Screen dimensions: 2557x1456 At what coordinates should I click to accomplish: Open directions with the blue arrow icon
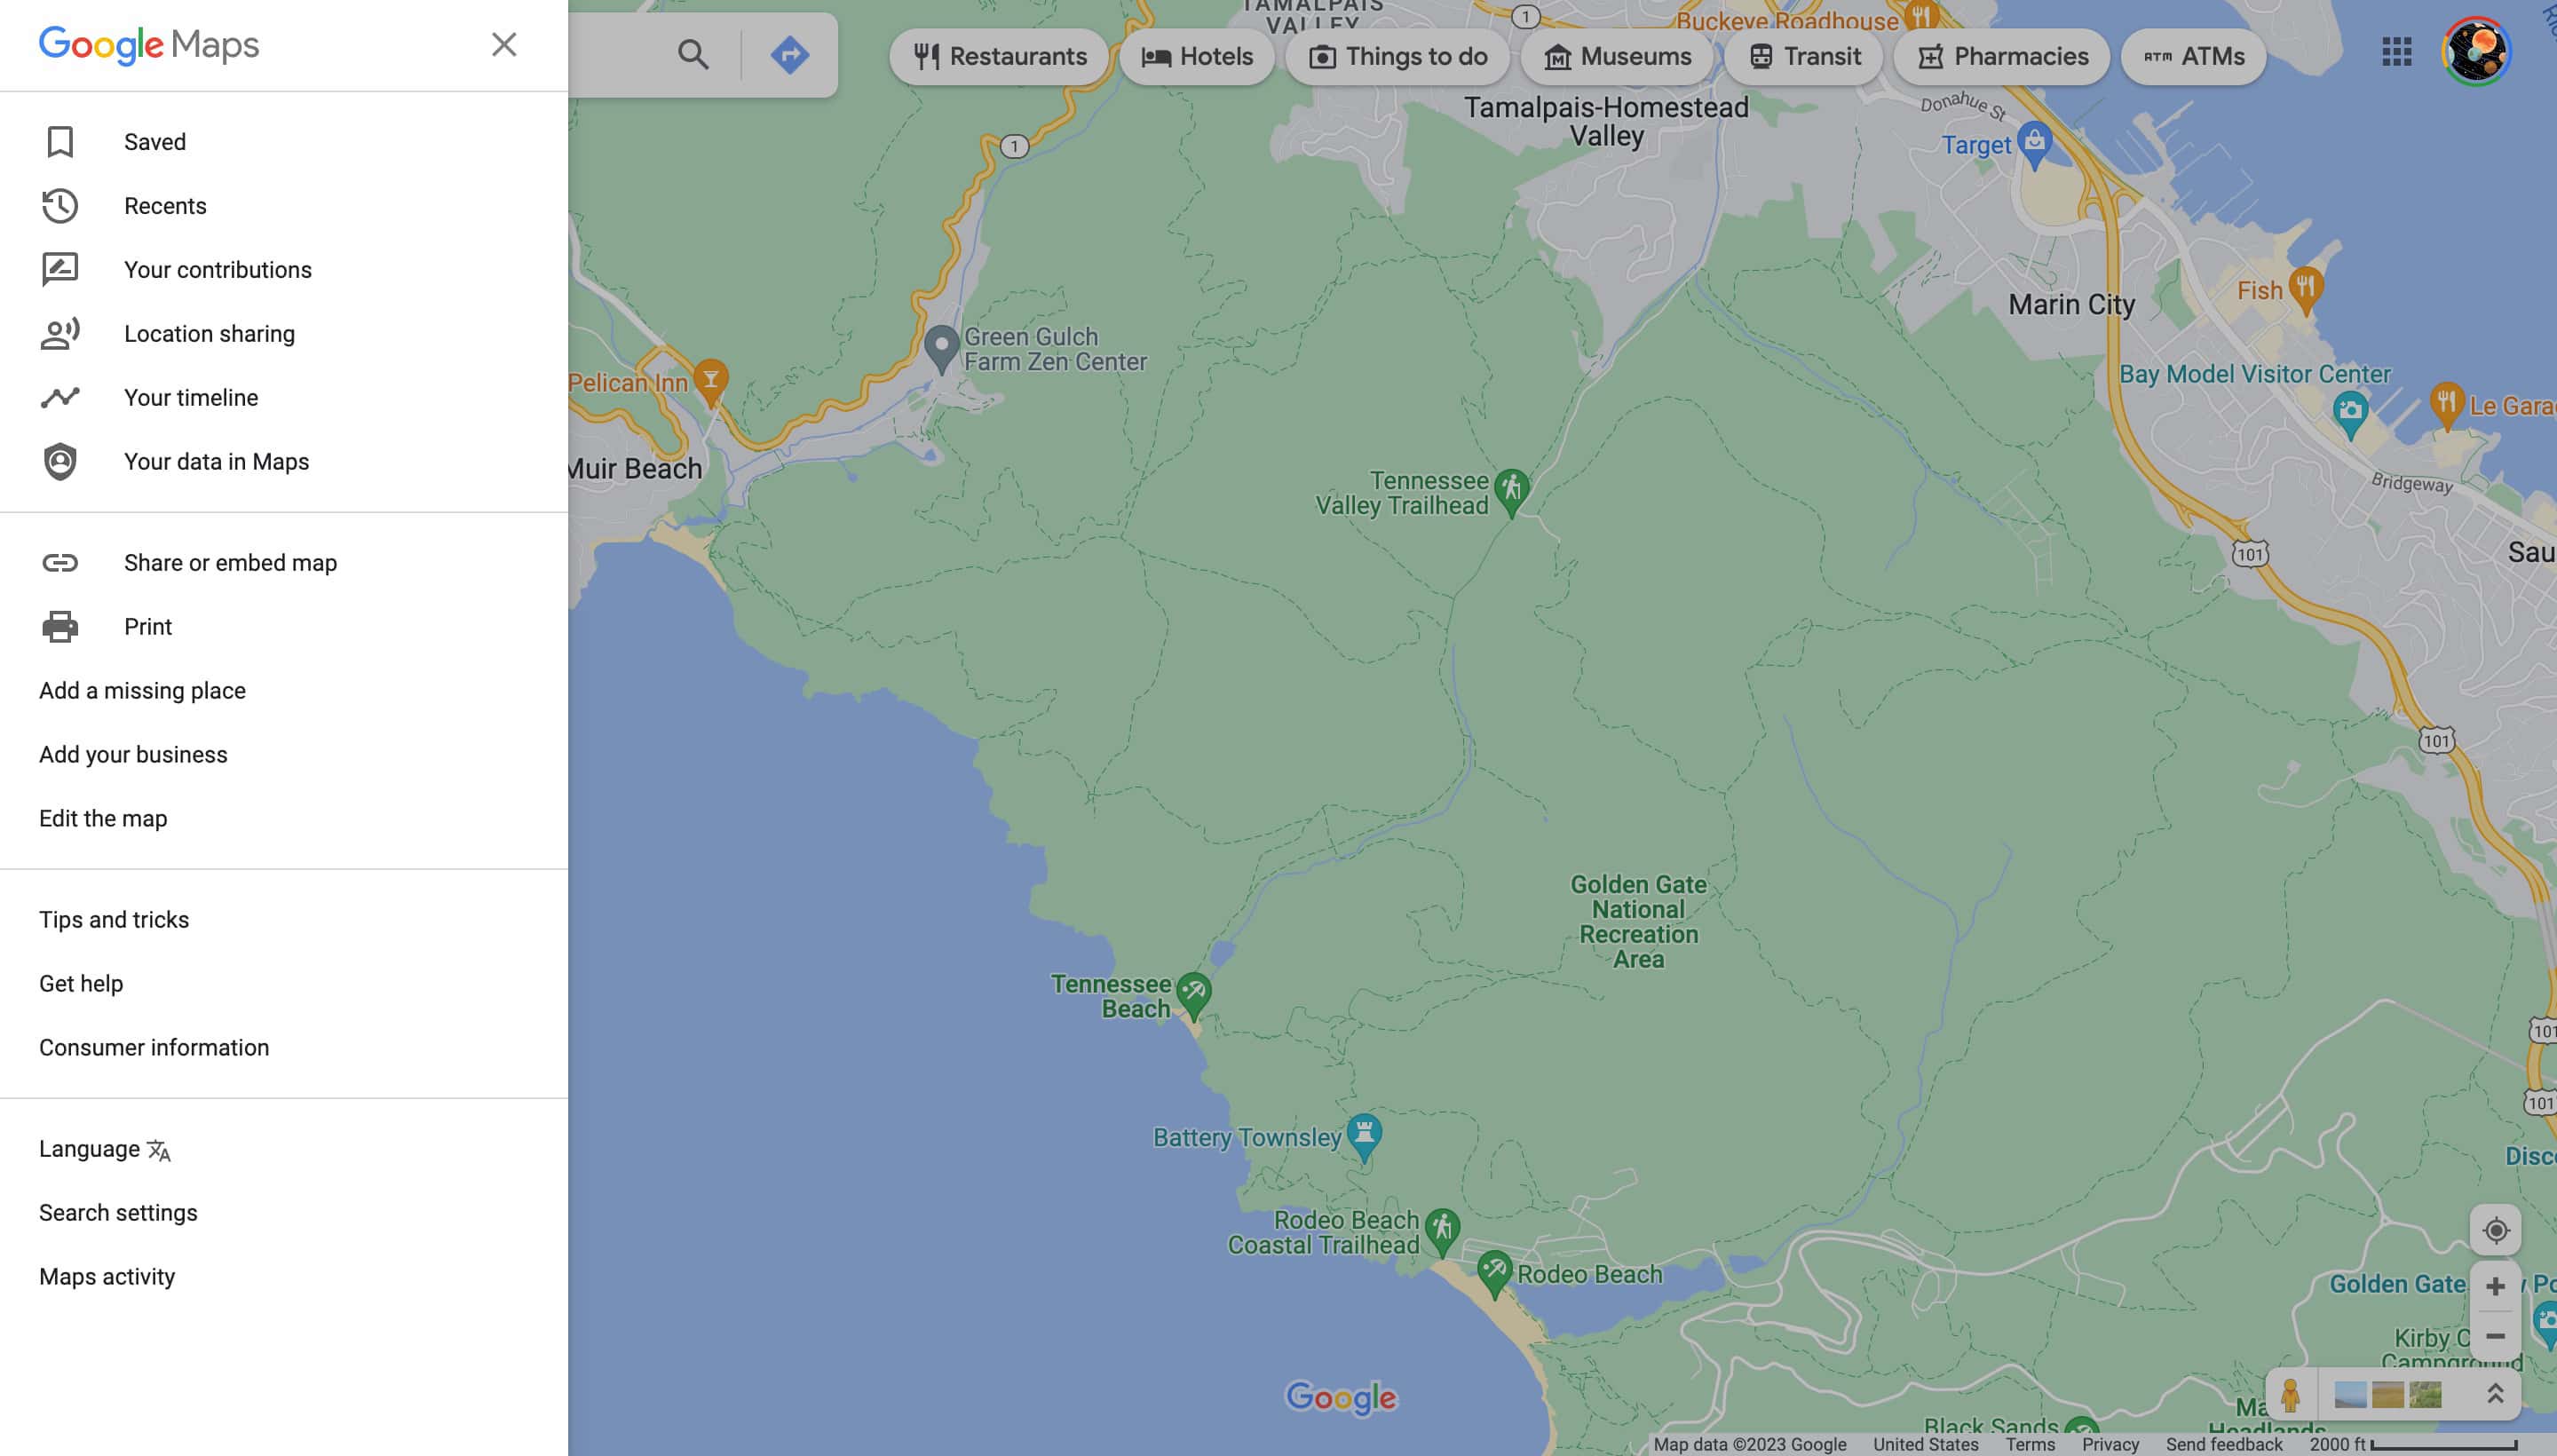click(789, 54)
